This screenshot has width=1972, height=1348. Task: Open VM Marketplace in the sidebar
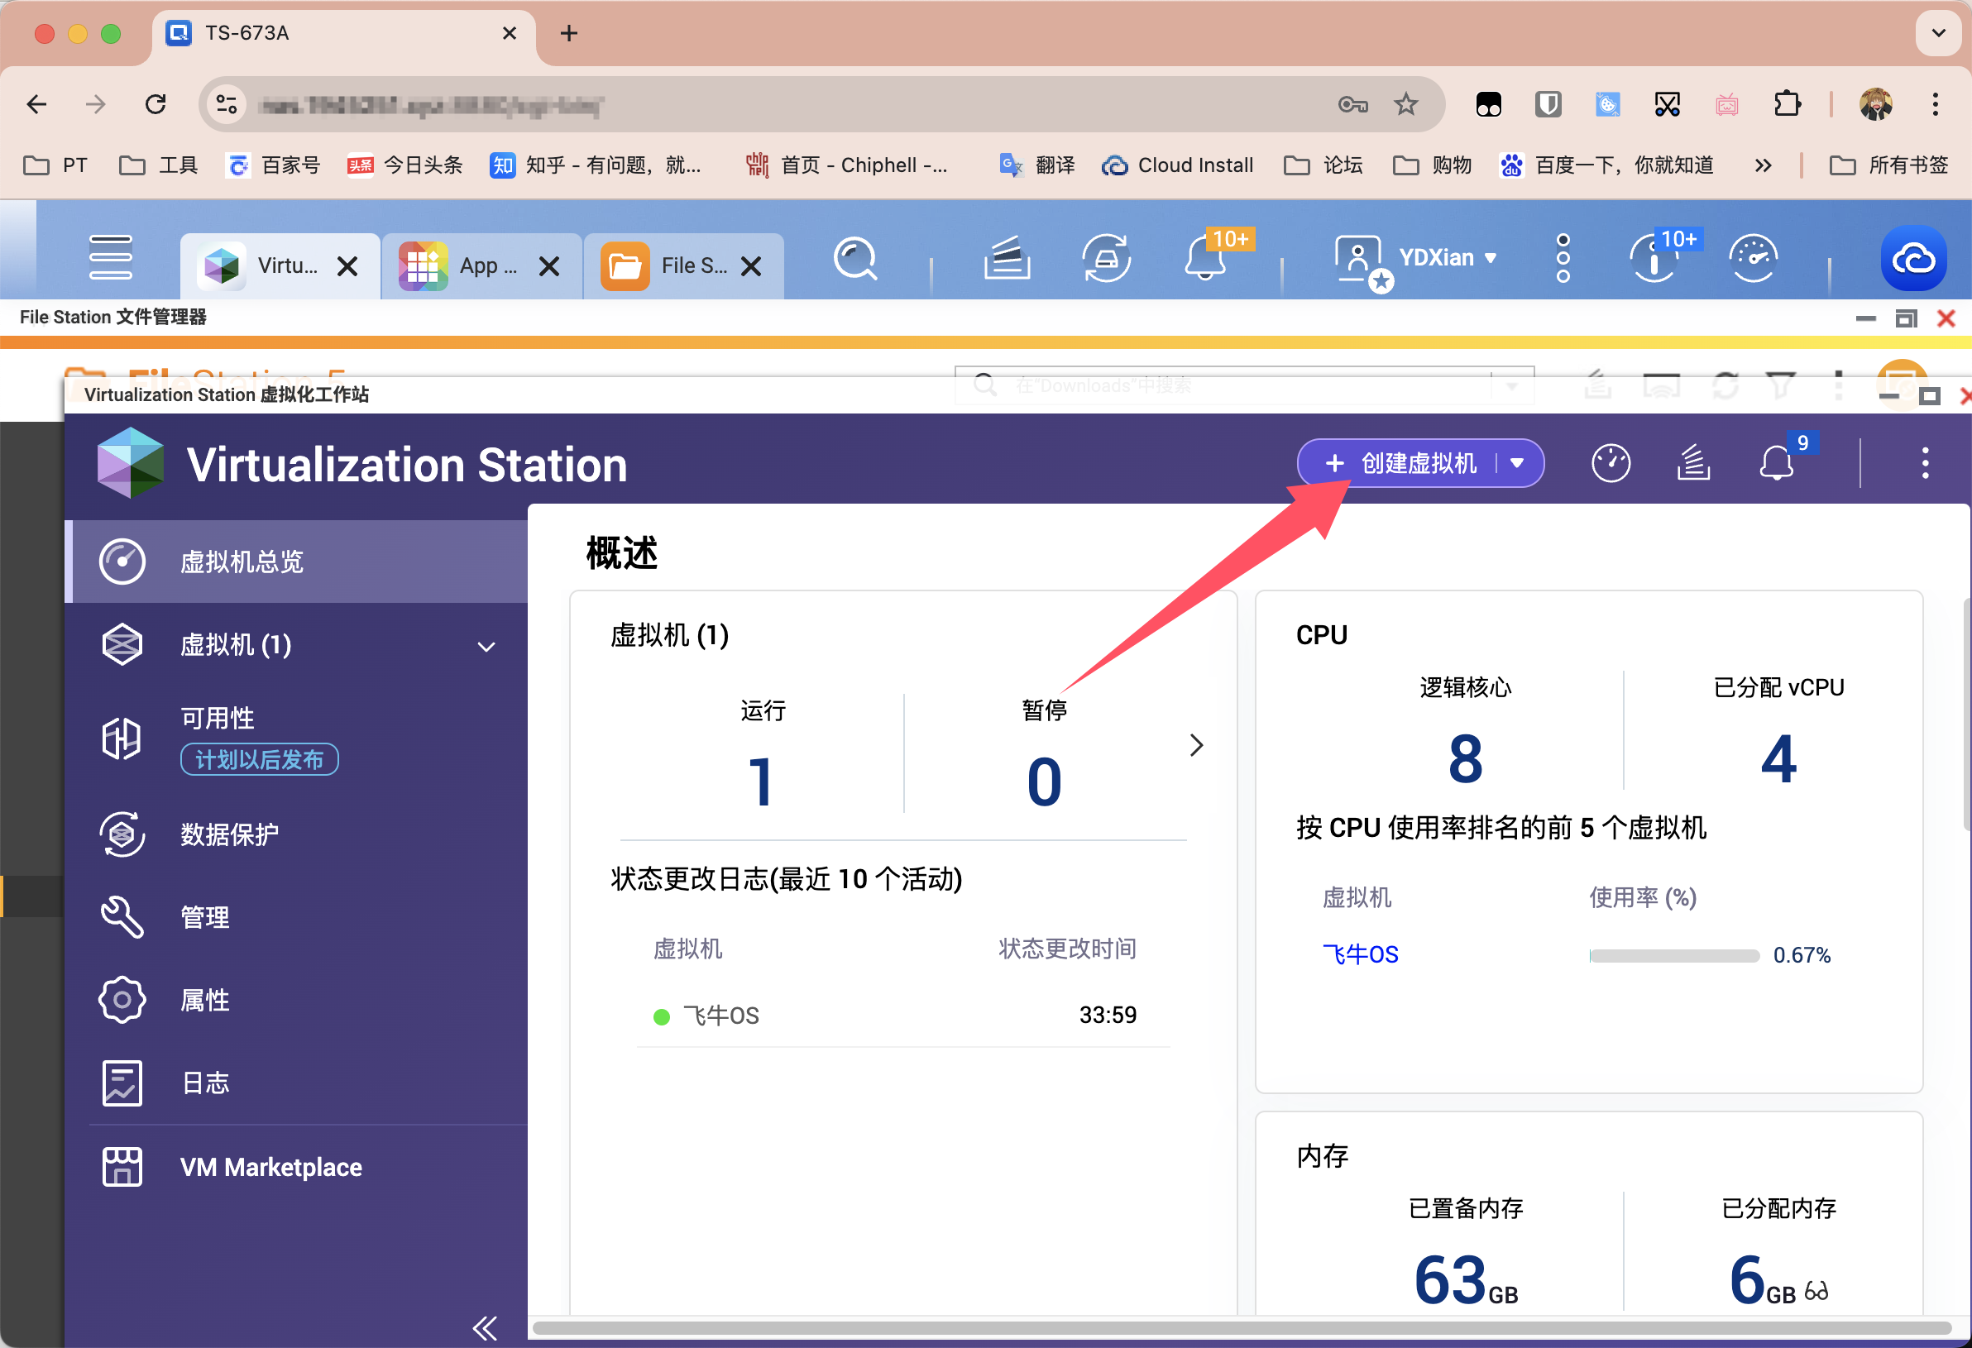click(x=296, y=1168)
